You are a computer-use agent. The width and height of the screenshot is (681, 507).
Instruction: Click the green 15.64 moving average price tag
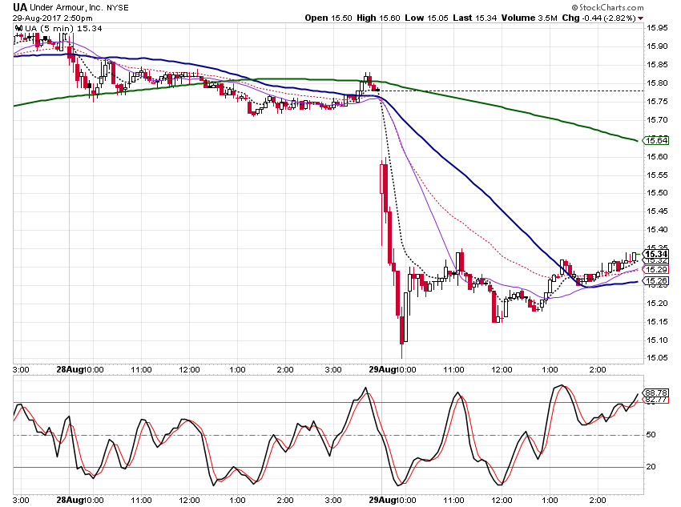[x=656, y=140]
